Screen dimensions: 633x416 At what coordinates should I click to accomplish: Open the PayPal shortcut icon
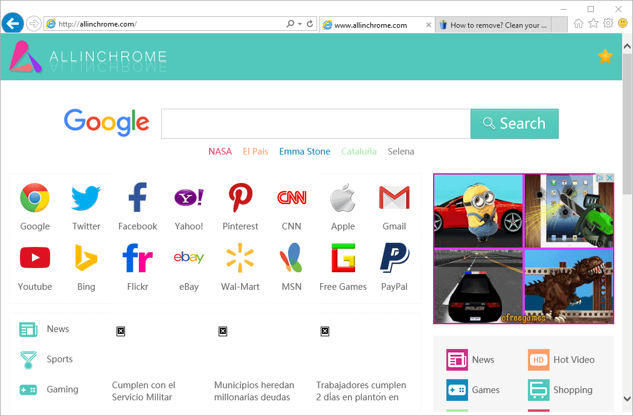[394, 257]
